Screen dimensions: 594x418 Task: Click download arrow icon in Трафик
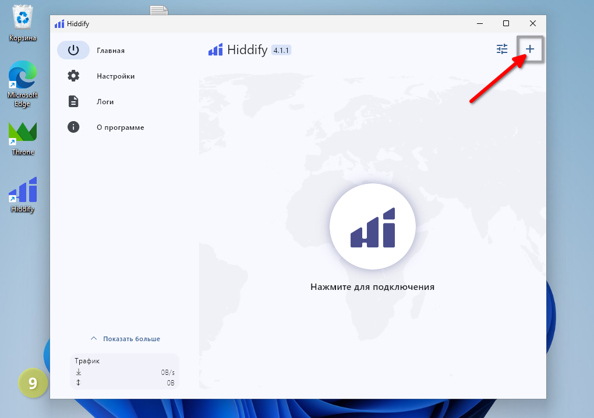(x=79, y=372)
